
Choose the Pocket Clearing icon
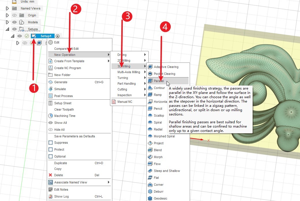150,74
